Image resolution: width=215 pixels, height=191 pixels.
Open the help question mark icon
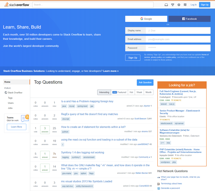[179, 5]
